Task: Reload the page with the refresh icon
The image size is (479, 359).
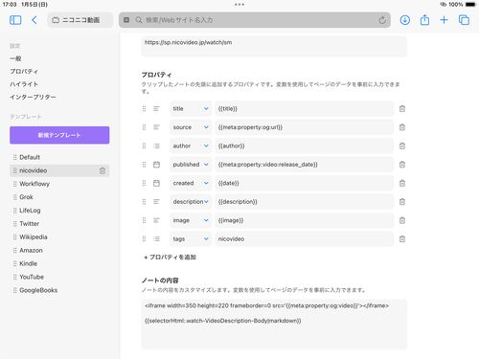Action: tap(382, 20)
